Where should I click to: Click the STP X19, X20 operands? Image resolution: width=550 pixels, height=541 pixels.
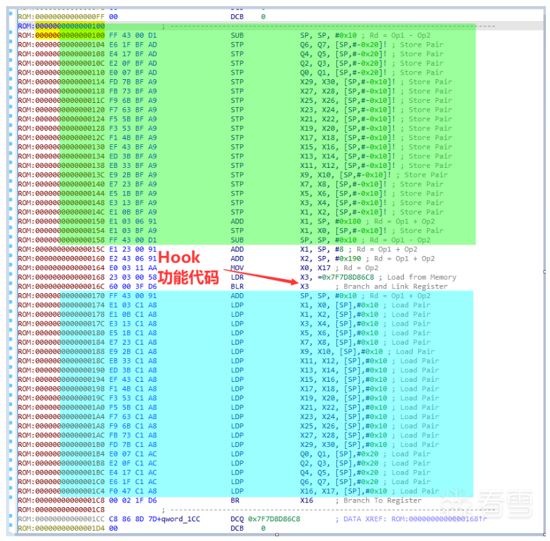[348, 129]
